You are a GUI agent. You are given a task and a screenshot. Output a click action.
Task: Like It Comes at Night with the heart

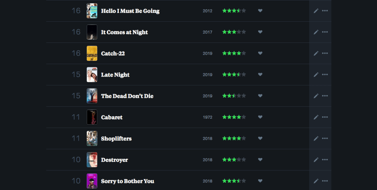[x=260, y=32]
